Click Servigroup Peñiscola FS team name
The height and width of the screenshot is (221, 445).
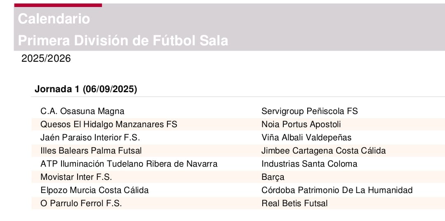point(310,112)
